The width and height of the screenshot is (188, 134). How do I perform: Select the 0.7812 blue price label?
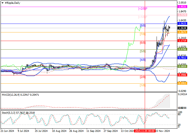click(x=182, y=58)
